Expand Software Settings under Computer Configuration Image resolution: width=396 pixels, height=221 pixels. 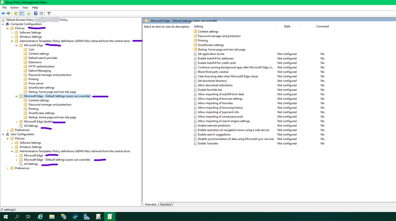coord(12,33)
